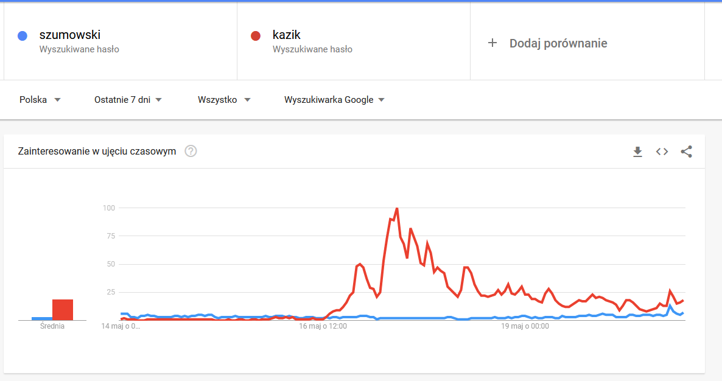Click the red dot beside kazik
722x381 pixels.
click(256, 36)
